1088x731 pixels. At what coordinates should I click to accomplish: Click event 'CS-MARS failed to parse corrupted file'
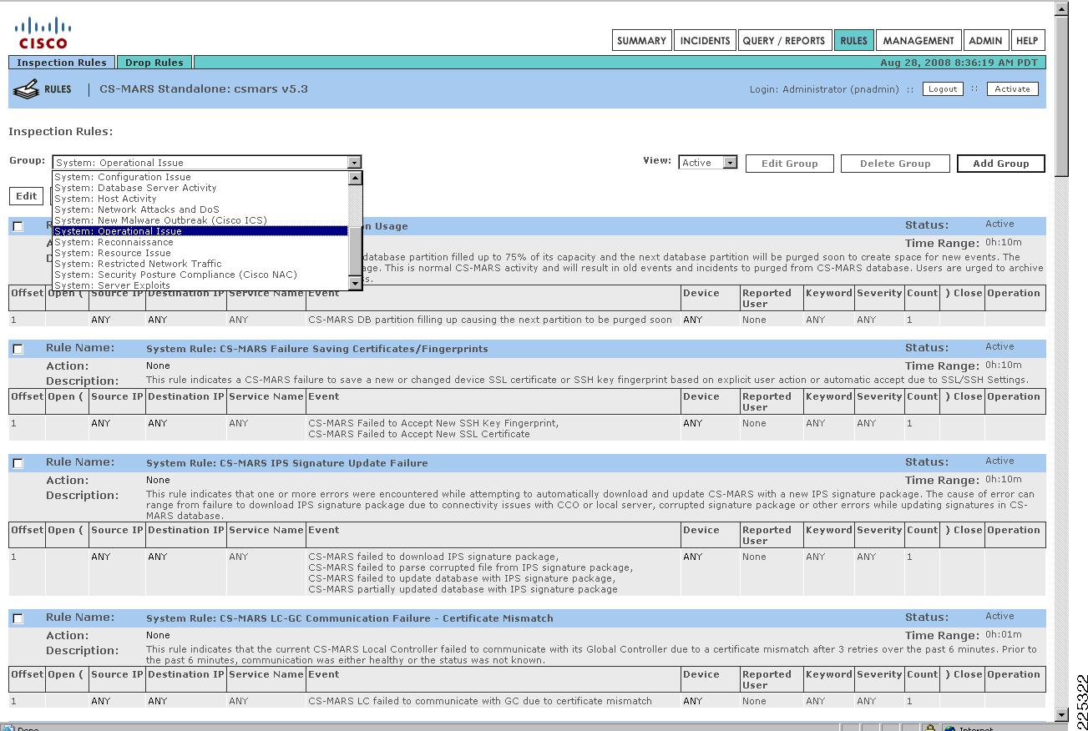pyautogui.click(x=470, y=567)
